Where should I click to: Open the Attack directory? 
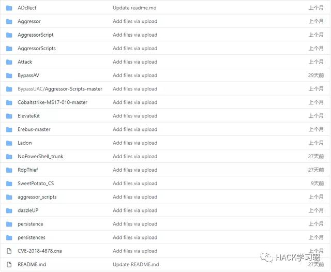pyautogui.click(x=25, y=62)
